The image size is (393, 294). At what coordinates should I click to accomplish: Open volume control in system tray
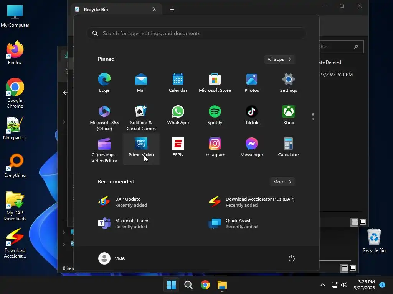(344, 285)
